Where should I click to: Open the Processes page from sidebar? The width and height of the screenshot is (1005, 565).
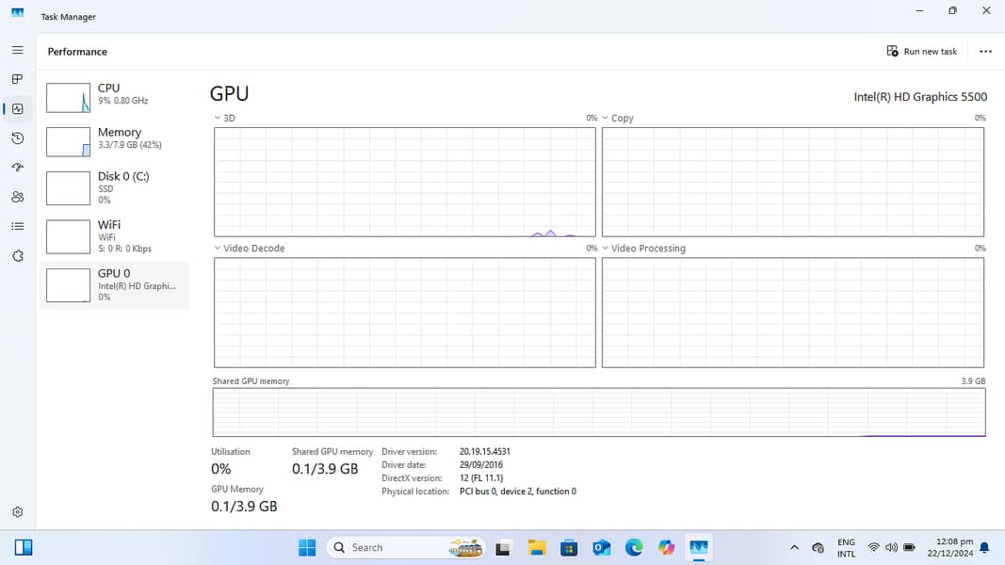[x=17, y=79]
